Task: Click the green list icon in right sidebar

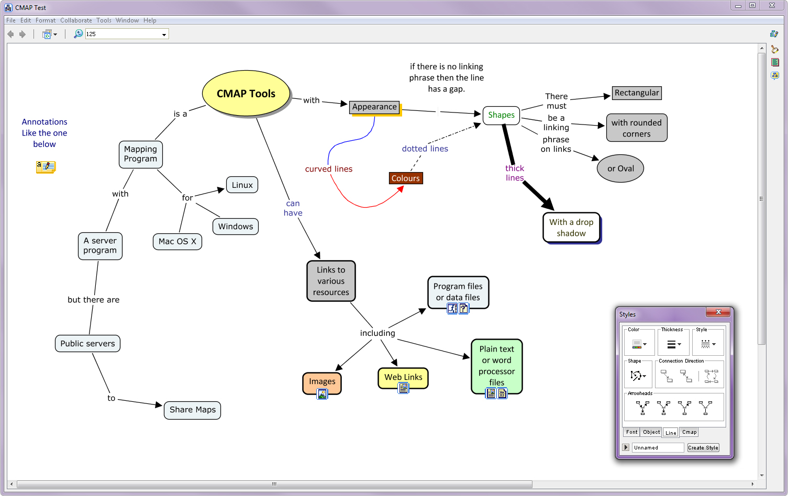Action: [x=775, y=62]
